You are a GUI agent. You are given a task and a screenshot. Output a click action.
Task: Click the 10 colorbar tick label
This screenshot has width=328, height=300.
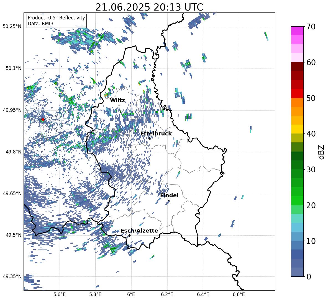coord(311,241)
